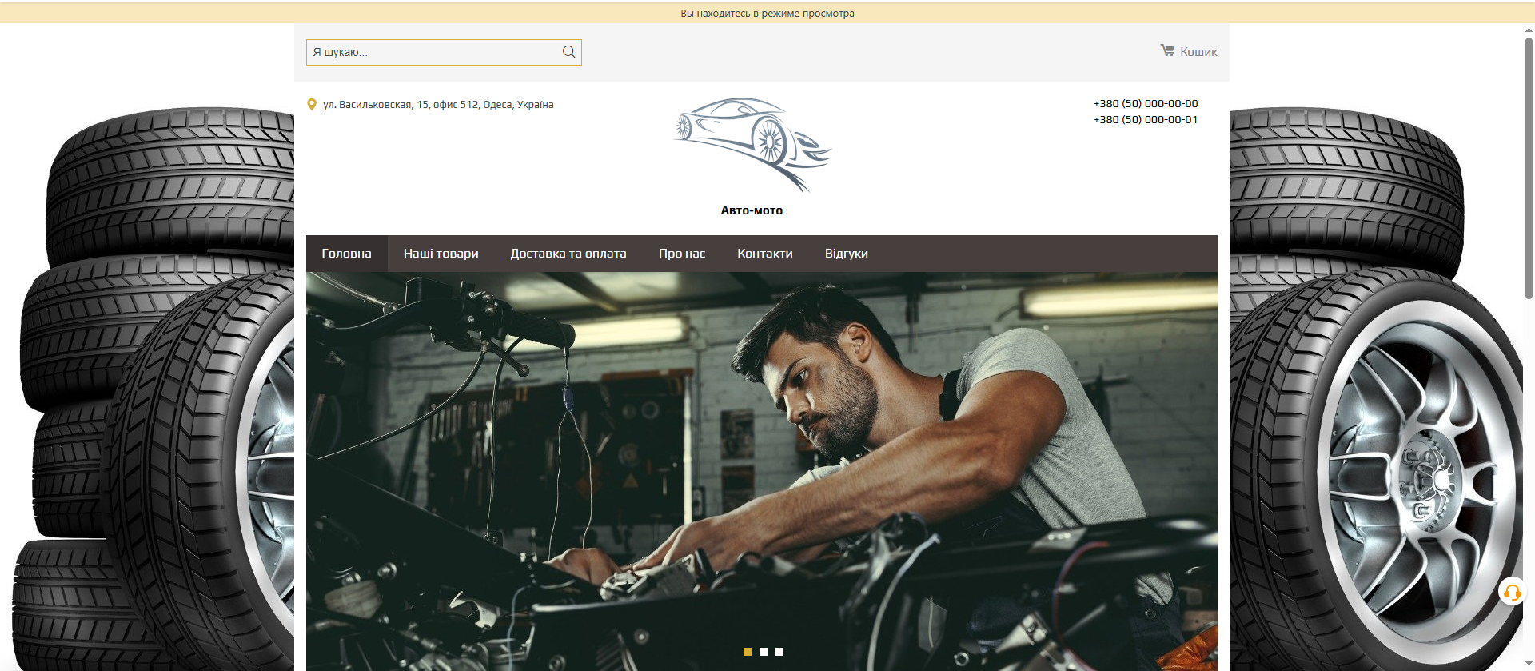Click the Кошик cart link
The image size is (1535, 671).
(1198, 52)
